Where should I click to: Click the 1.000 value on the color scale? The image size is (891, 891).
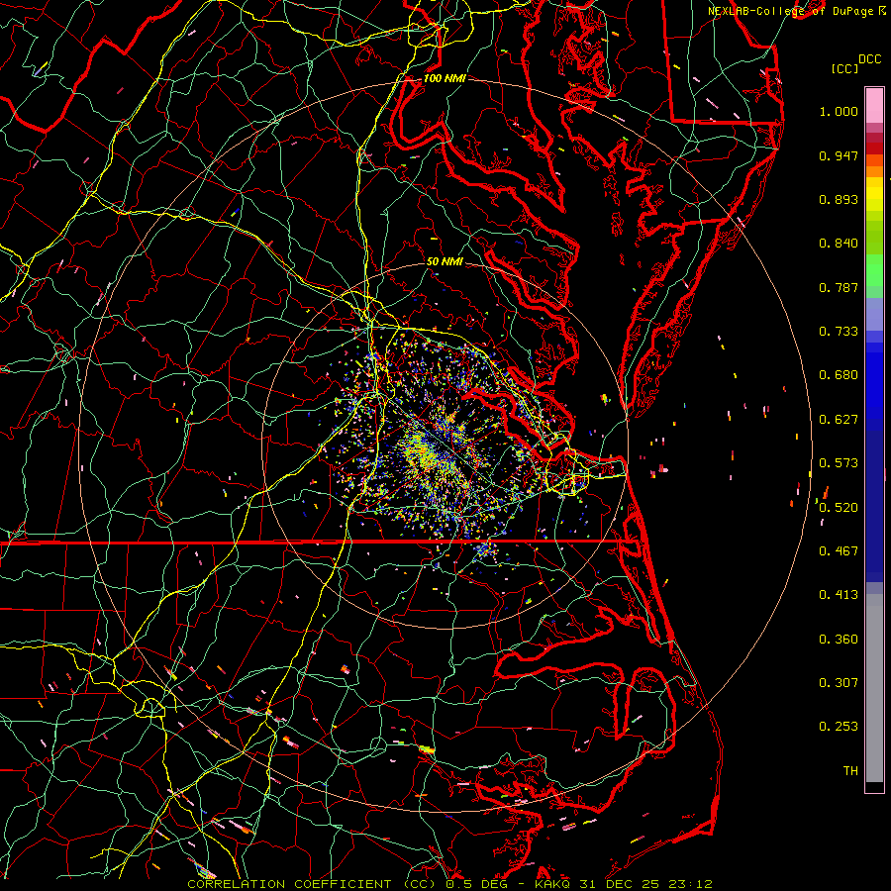(839, 111)
